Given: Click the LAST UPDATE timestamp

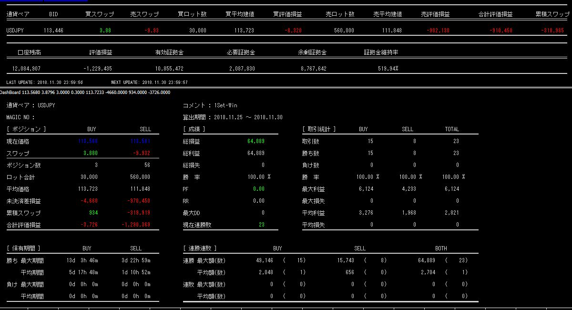Looking at the screenshot, I should click(45, 82).
